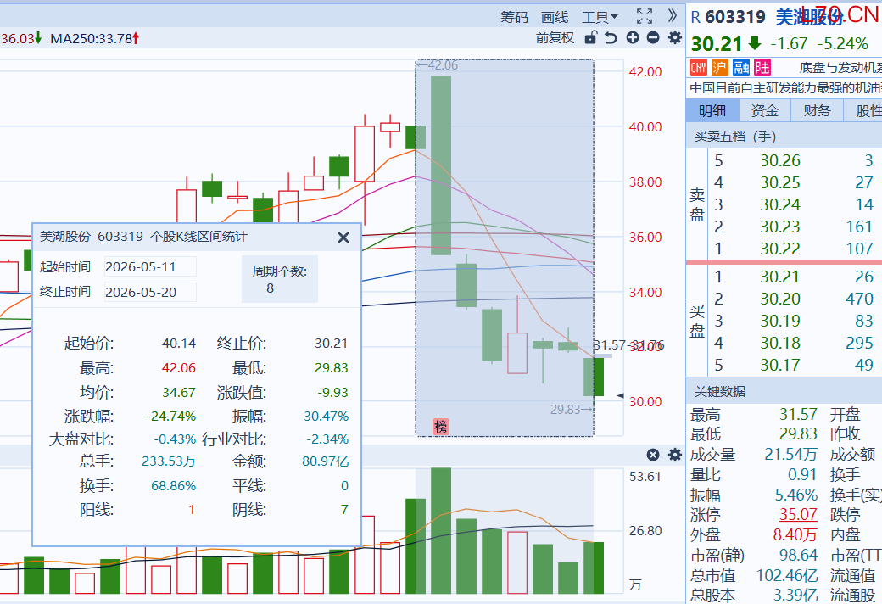Screen dimensions: 882x604
Task: Click the CNY currency tag icon
Action: tap(699, 68)
